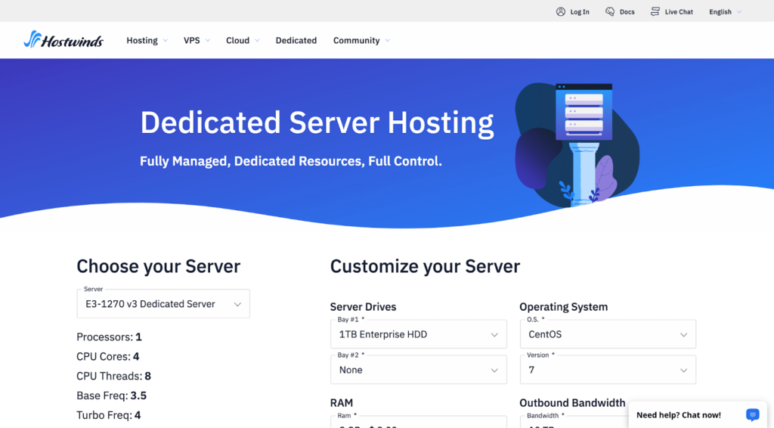The width and height of the screenshot is (774, 428).
Task: Open the Bay #1 drive dropdown
Action: [x=419, y=334]
